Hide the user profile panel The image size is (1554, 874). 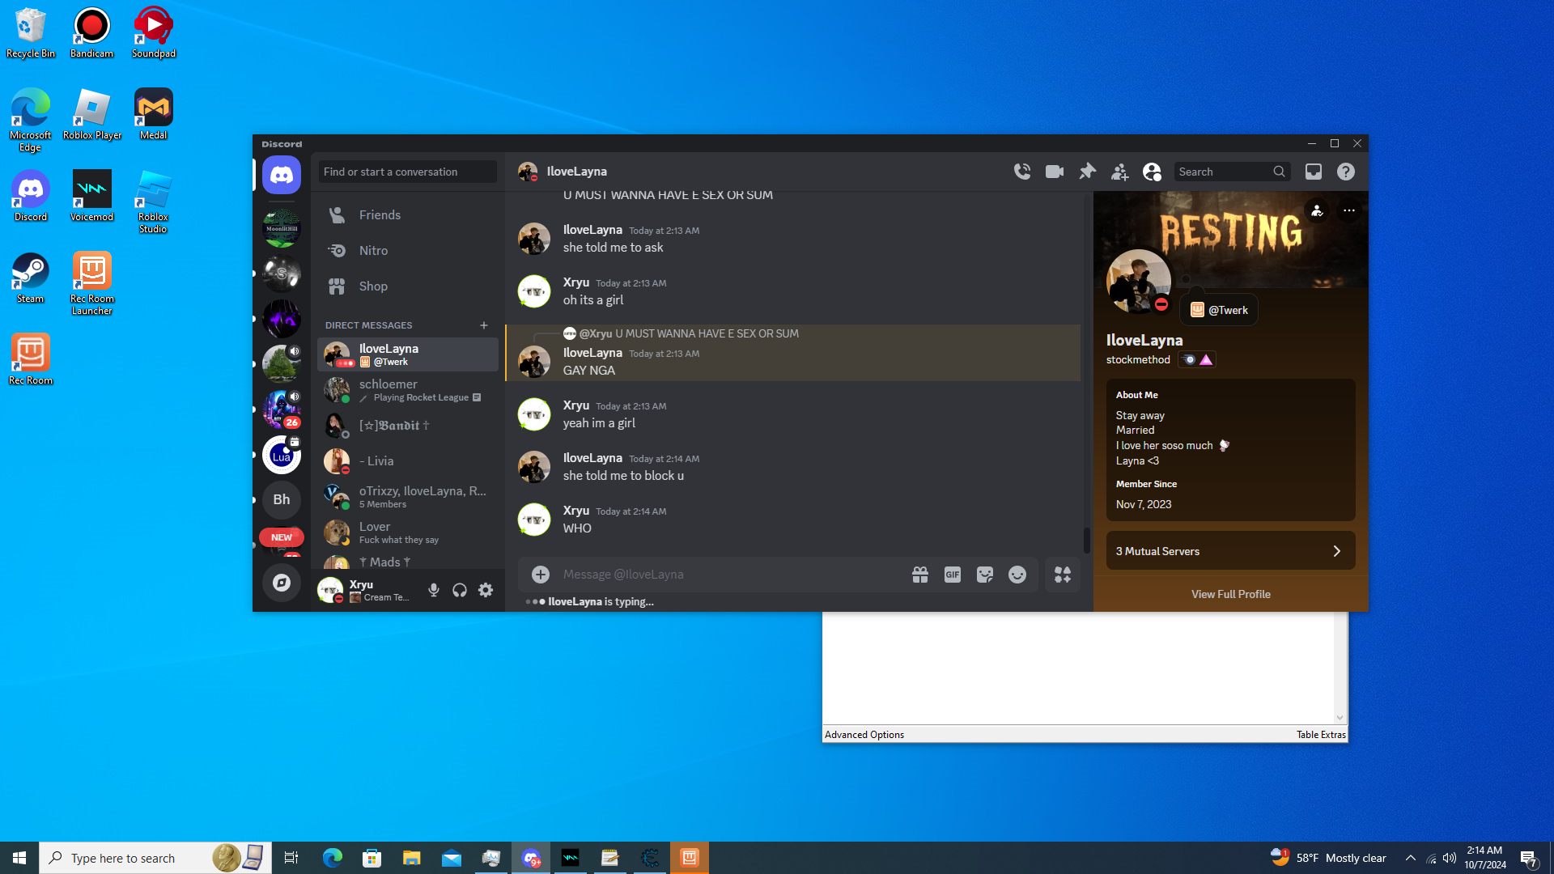1152,172
